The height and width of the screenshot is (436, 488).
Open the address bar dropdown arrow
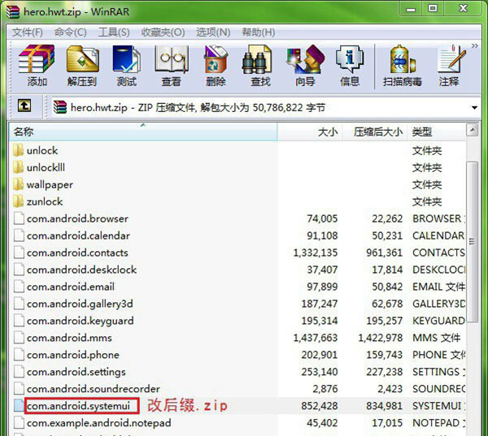pyautogui.click(x=474, y=108)
